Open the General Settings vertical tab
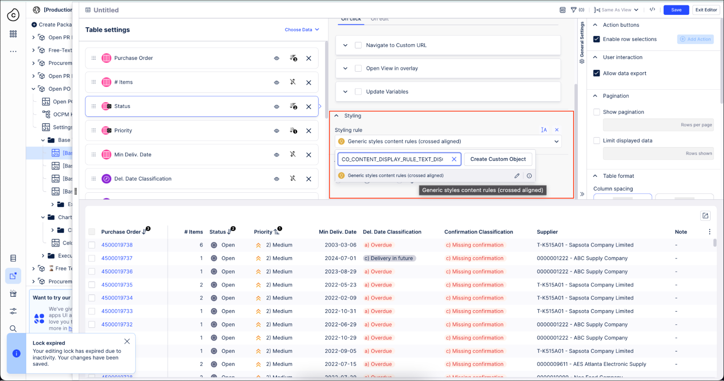The image size is (724, 381). pos(582,42)
